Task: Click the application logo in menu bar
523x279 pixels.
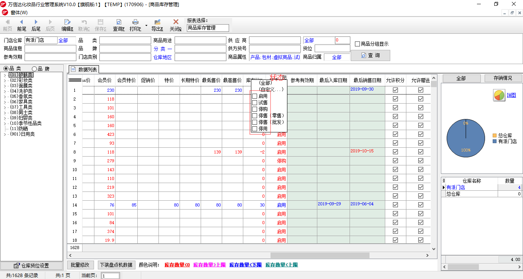Action: (5, 12)
